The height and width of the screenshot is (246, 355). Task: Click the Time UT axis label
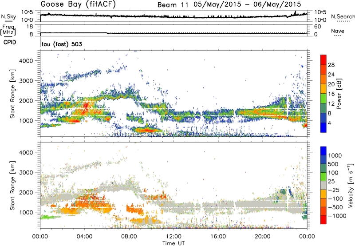click(x=174, y=243)
